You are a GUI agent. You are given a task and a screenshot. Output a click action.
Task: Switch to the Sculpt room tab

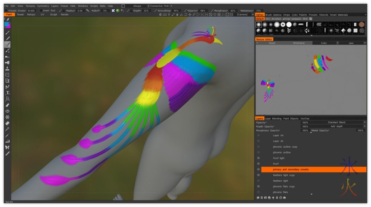(54, 14)
